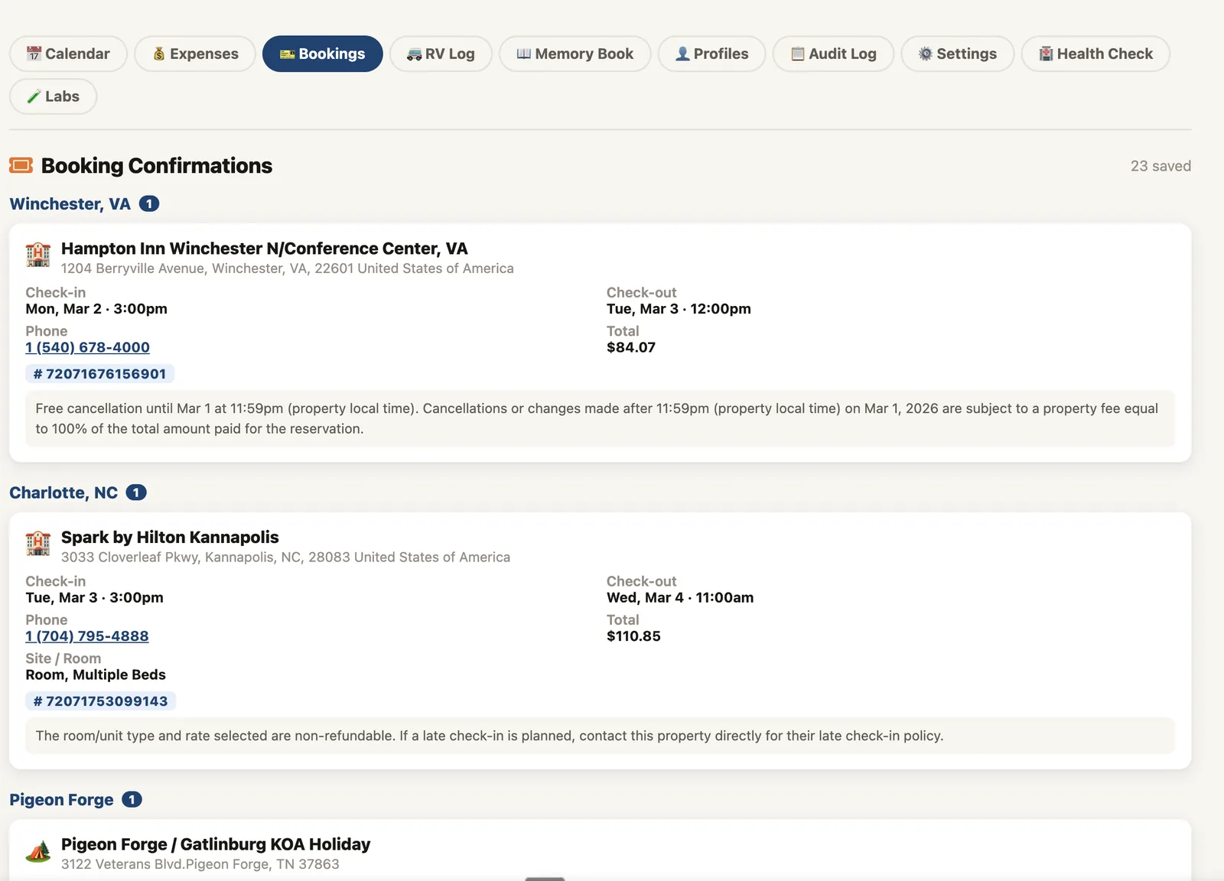The image size is (1224, 881).
Task: Select the Charlotte, NC group heading
Action: (x=63, y=493)
